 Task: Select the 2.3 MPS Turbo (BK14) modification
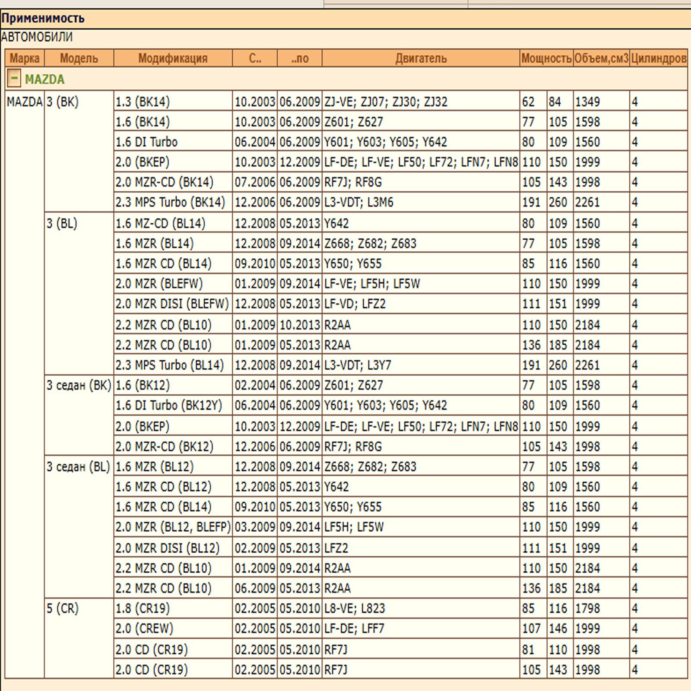pos(170,202)
